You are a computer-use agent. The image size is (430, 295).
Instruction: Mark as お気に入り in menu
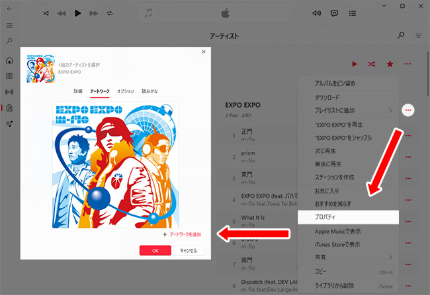coord(348,191)
